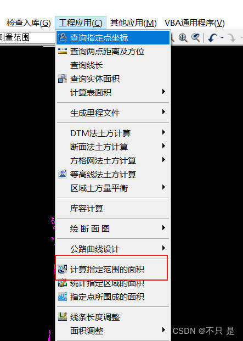The height and width of the screenshot is (341, 243).
Task: Open the 检查入库(G) menu
Action: [29, 23]
